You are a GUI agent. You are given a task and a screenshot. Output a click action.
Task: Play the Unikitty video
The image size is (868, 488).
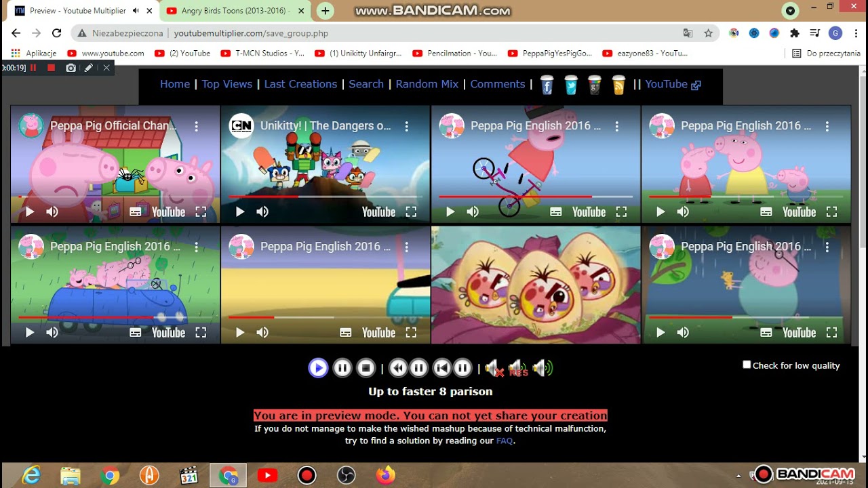point(240,211)
